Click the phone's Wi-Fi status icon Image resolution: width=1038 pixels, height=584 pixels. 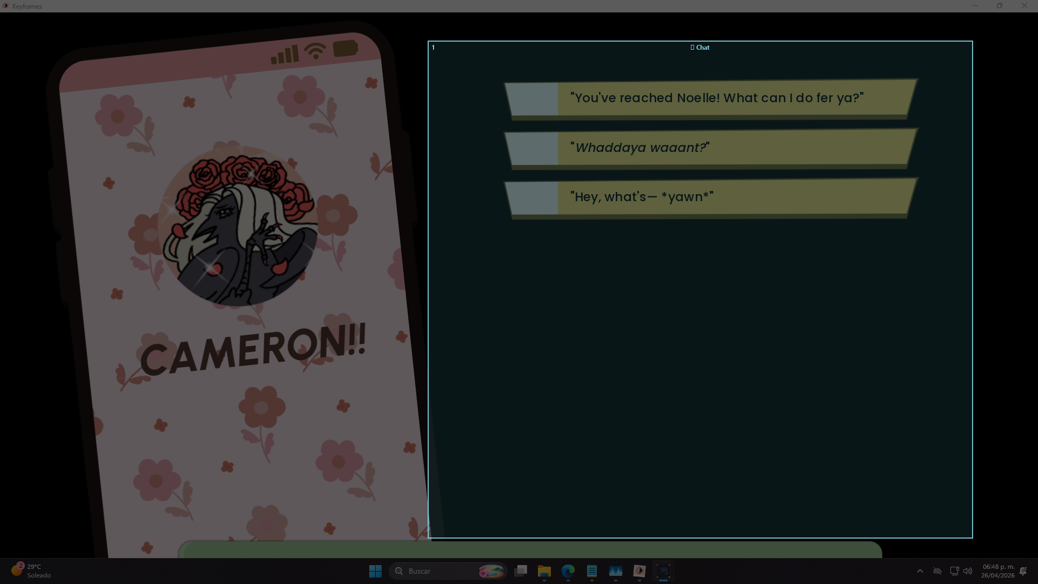(315, 51)
